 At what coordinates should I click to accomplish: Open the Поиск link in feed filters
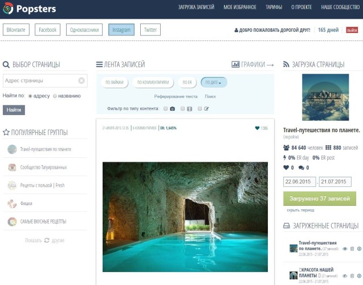[x=210, y=96]
